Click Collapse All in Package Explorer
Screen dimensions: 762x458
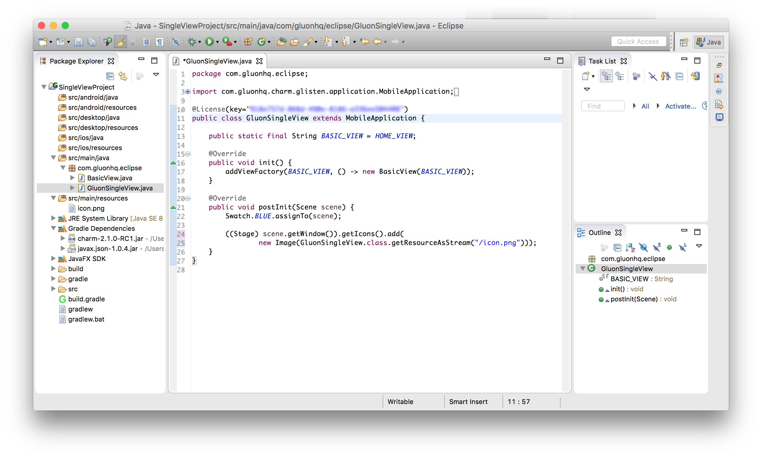click(x=109, y=76)
